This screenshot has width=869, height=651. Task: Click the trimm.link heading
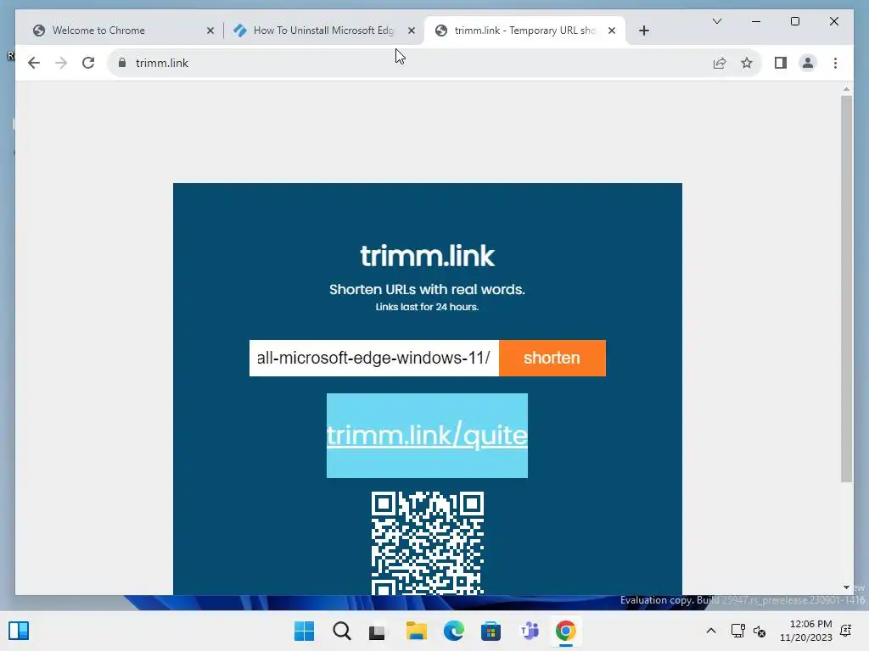coord(427,256)
